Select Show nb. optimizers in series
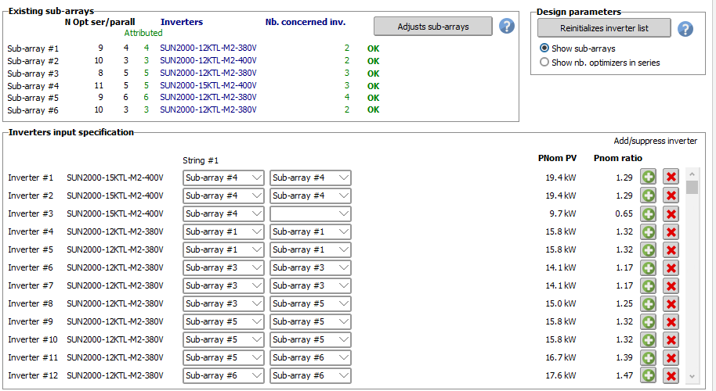Viewport: 716px width, 391px height. (x=599, y=63)
